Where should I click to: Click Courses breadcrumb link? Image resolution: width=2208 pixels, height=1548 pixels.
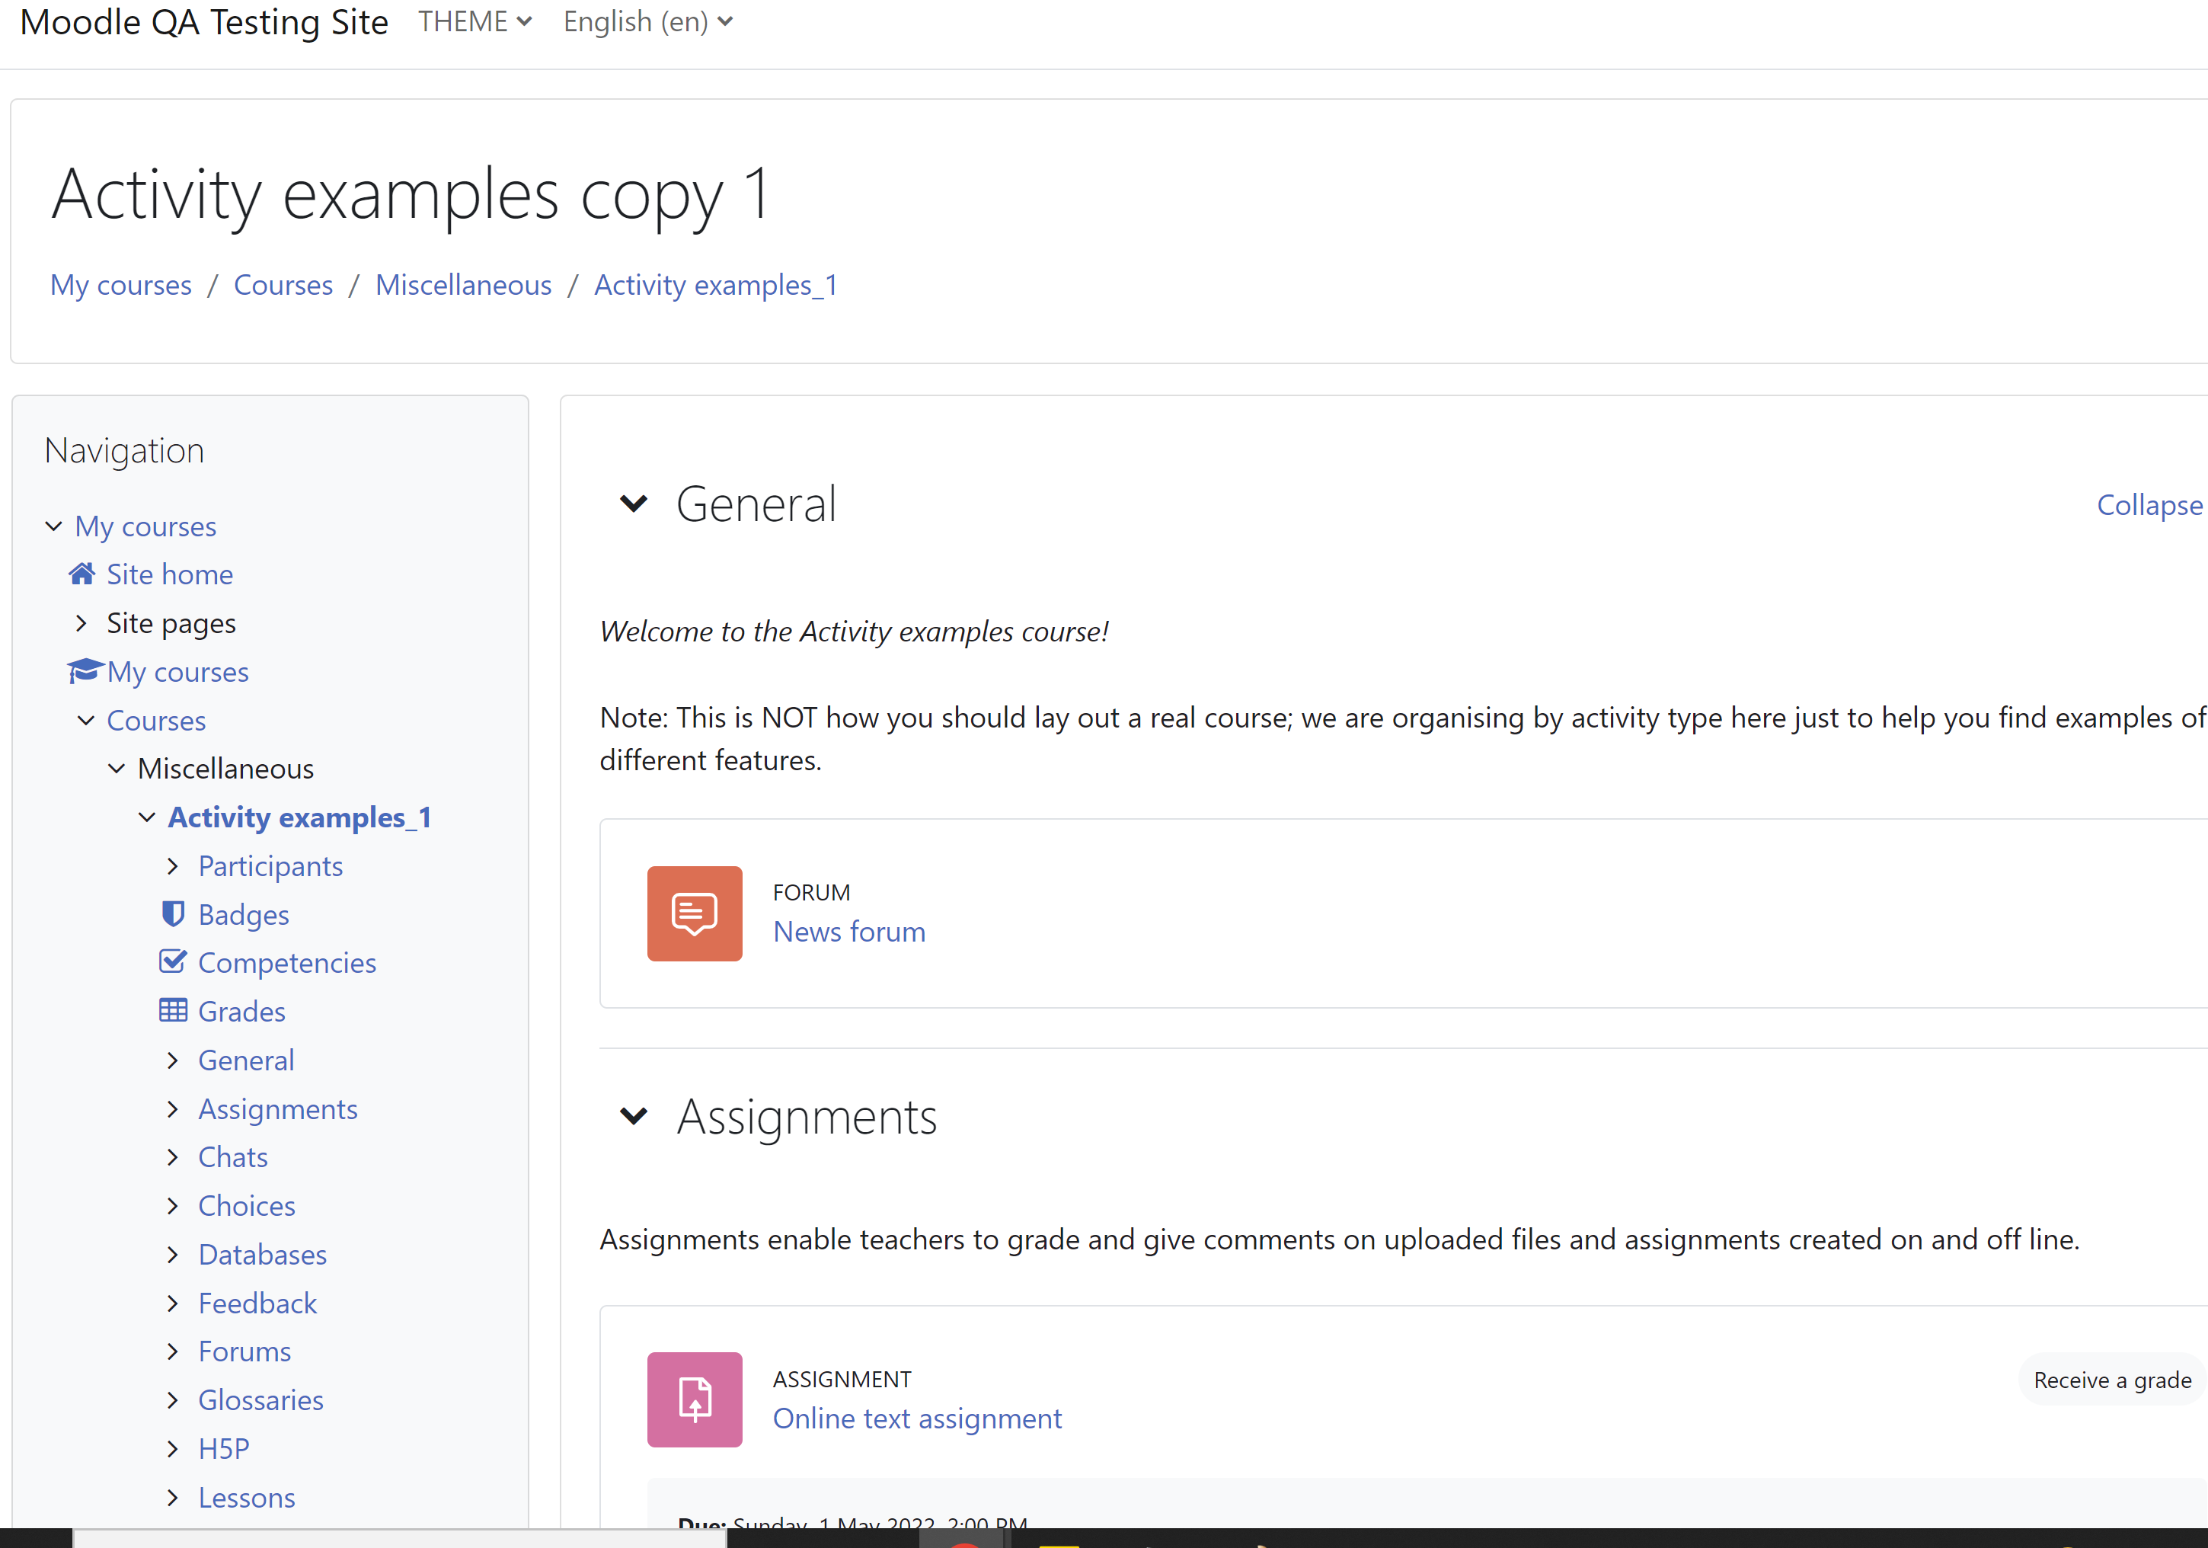pos(283,285)
